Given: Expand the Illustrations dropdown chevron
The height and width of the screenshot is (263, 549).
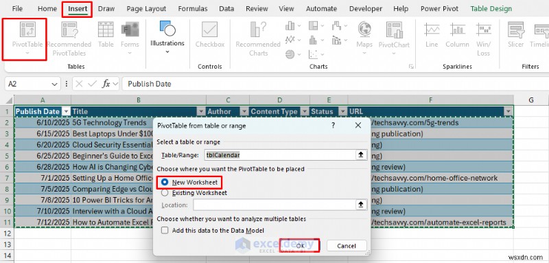Looking at the screenshot, I should 167,52.
